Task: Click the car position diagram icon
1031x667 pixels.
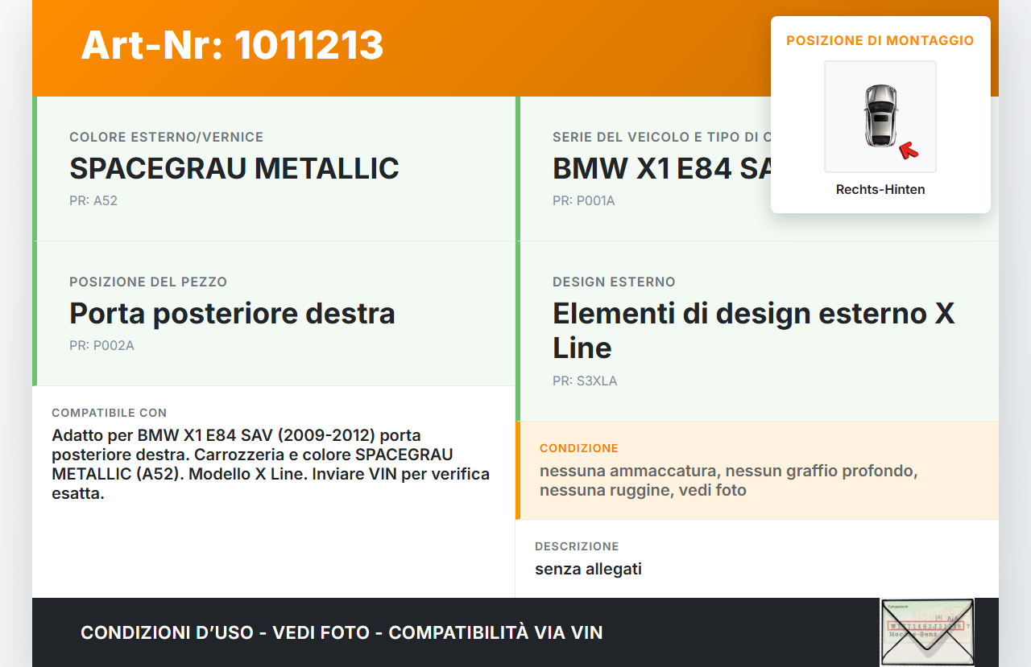Action: [880, 116]
